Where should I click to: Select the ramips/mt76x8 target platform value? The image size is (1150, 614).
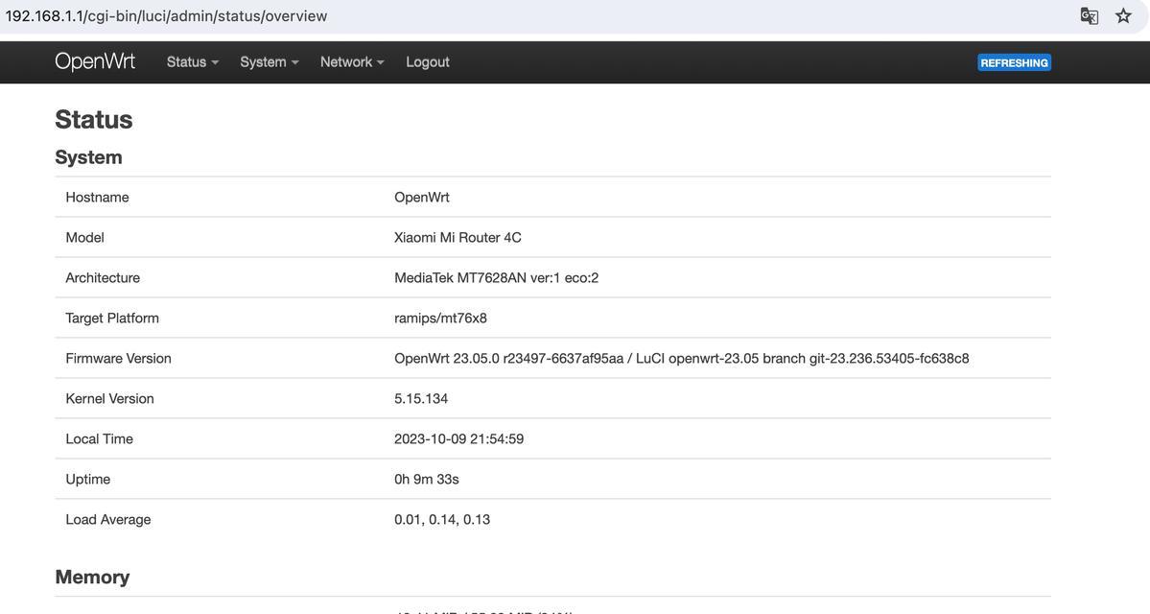pos(441,319)
